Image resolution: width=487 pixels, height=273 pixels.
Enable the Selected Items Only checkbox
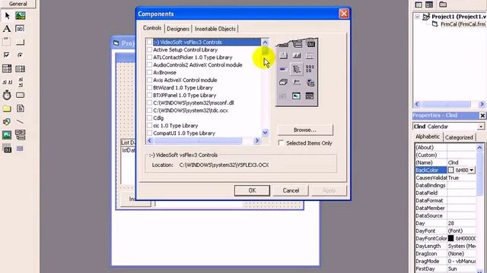(281, 143)
